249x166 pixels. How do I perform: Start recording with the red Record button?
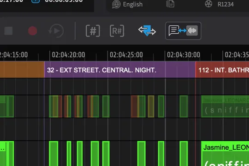point(33,31)
